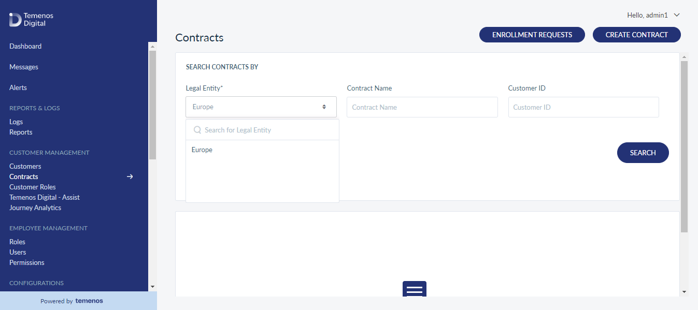Go to Customers in the sidebar

click(x=25, y=166)
